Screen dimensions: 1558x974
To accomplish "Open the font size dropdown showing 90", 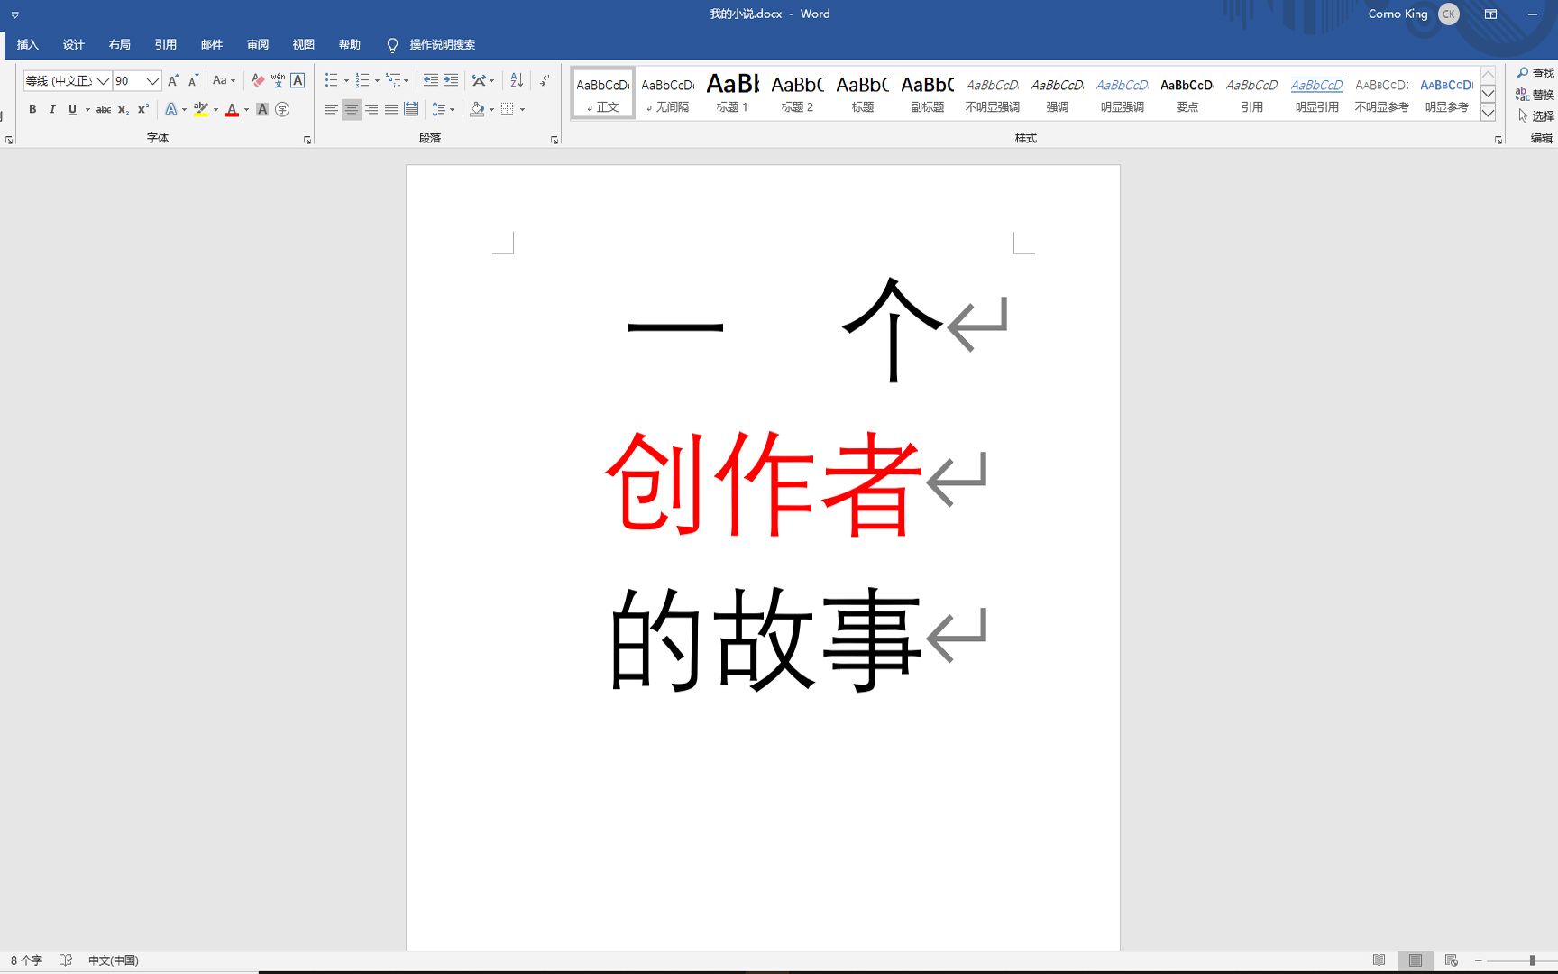I will (x=152, y=81).
